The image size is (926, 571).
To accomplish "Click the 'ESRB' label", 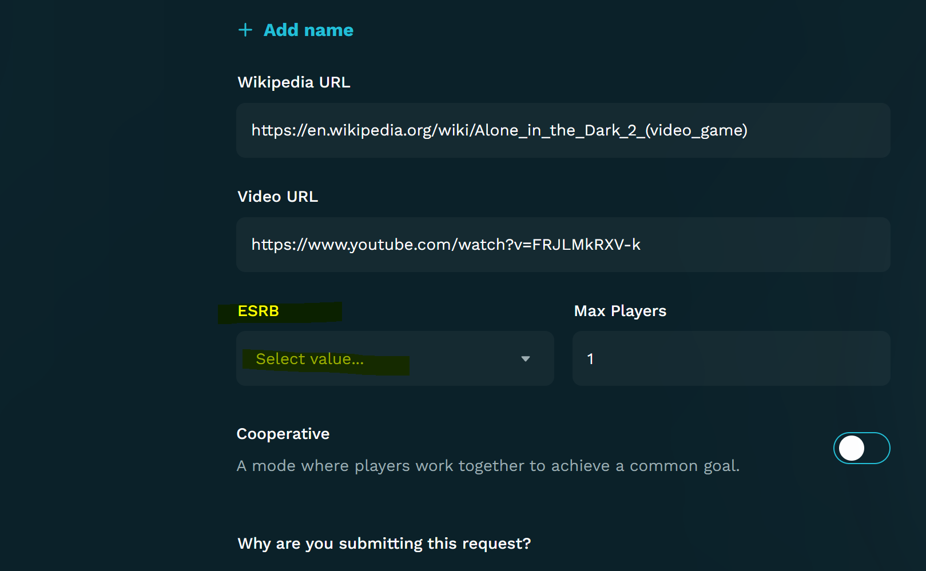I will [x=259, y=311].
